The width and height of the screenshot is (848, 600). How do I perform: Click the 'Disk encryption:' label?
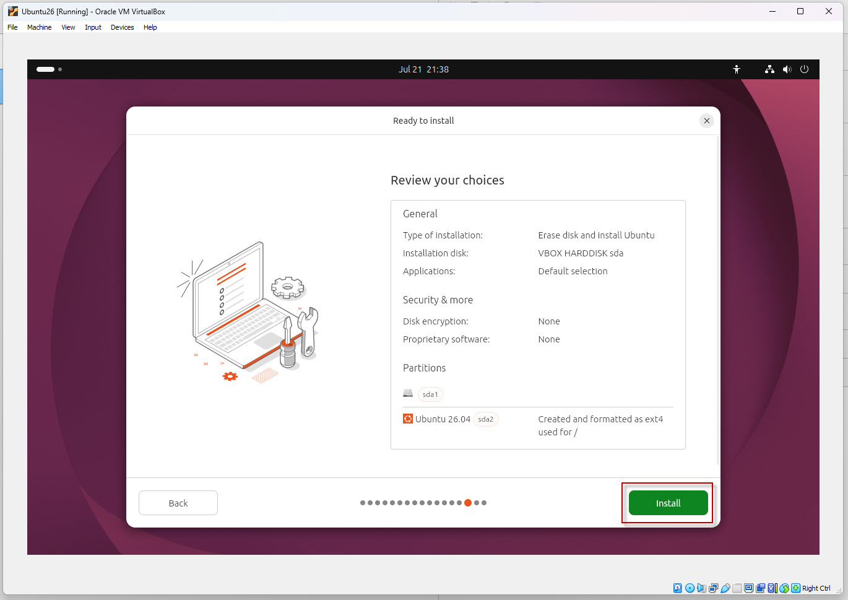tap(436, 321)
